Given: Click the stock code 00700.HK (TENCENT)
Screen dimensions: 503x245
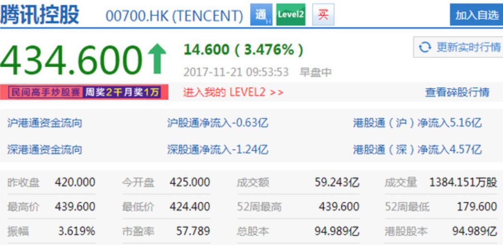Looking at the screenshot, I should point(174,16).
